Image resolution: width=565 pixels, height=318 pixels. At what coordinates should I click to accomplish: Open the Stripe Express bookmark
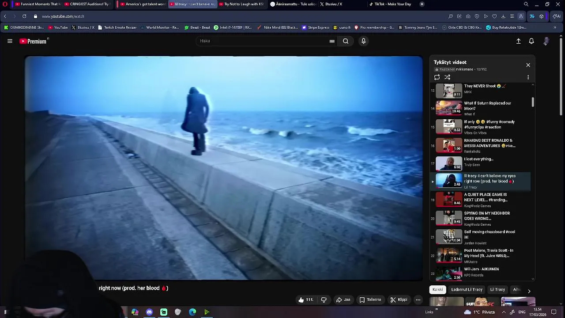(x=316, y=27)
